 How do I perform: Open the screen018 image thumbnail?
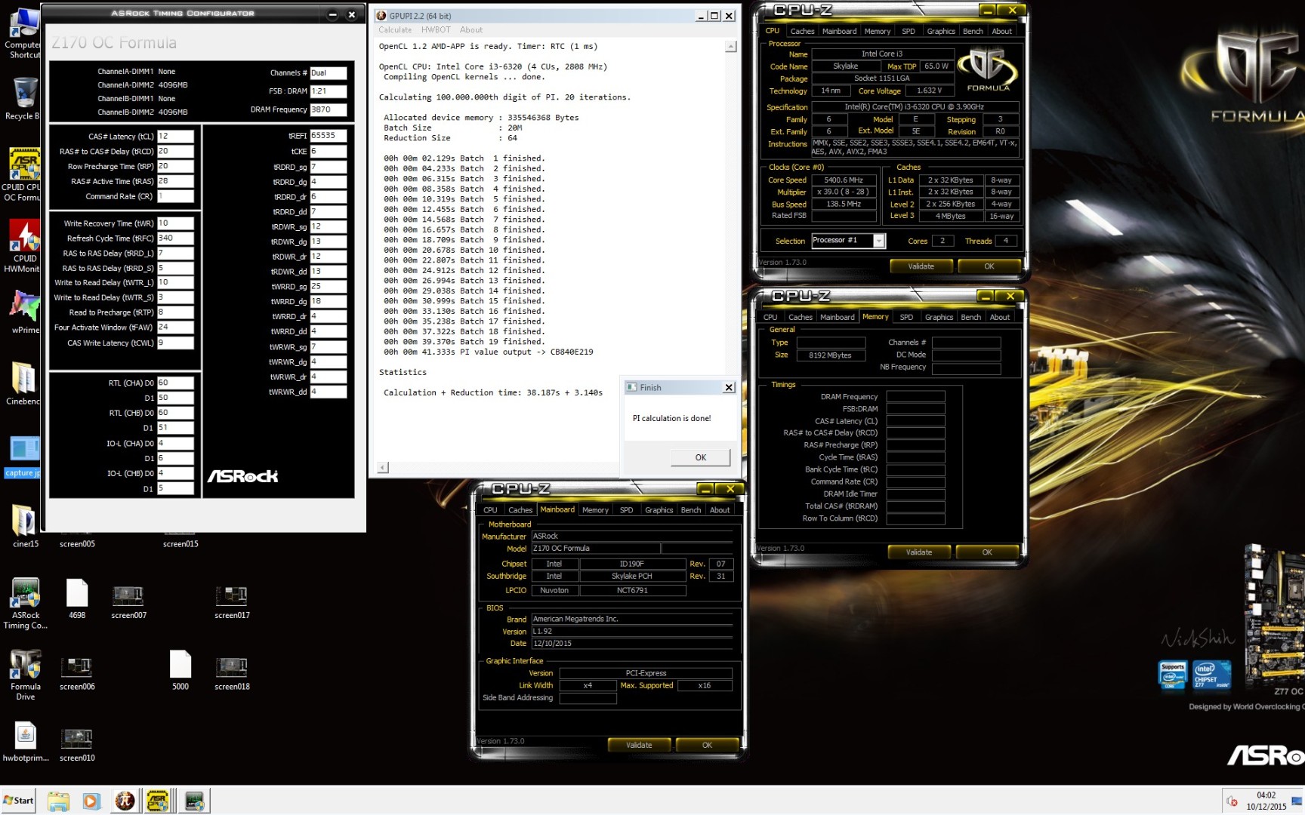point(232,673)
